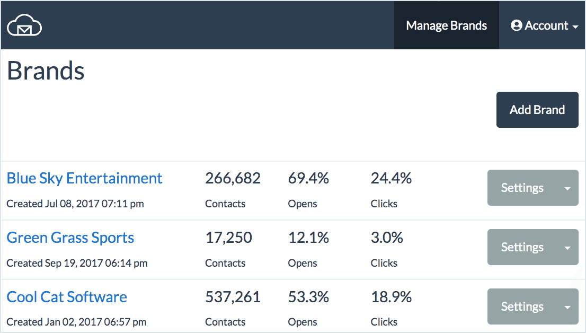Open the Manage Brands menu item

(446, 25)
